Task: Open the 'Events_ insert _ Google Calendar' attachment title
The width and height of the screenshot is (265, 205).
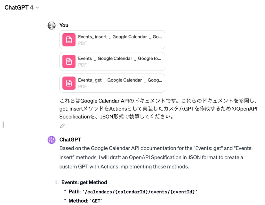Action: click(120, 37)
